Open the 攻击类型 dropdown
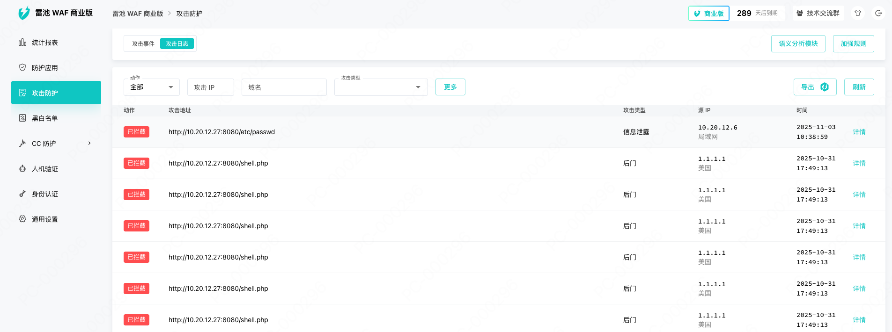This screenshot has height=332, width=892. [381, 87]
